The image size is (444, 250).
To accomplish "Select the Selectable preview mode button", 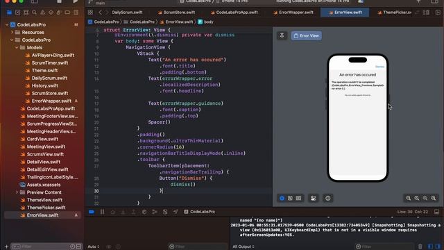I will [x=290, y=198].
